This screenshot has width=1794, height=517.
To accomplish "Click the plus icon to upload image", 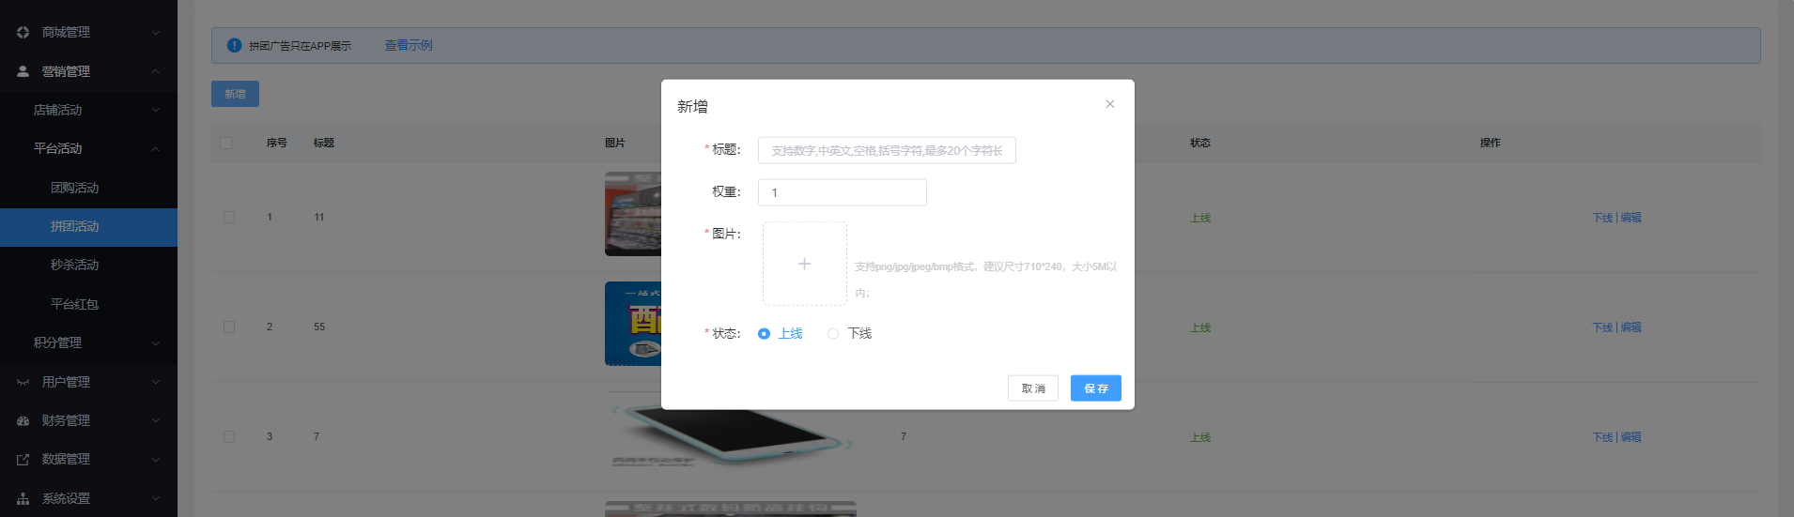I will (x=804, y=264).
